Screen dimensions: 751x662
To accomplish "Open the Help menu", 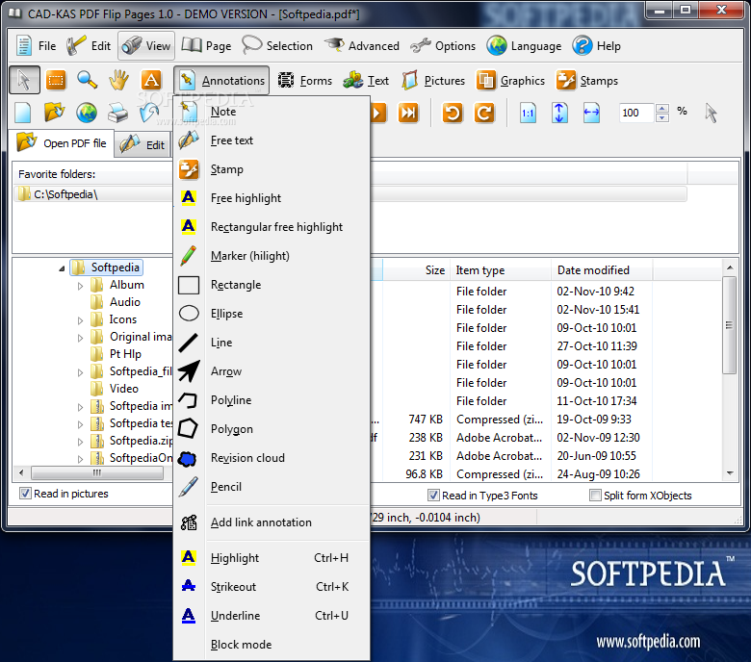I will (596, 46).
